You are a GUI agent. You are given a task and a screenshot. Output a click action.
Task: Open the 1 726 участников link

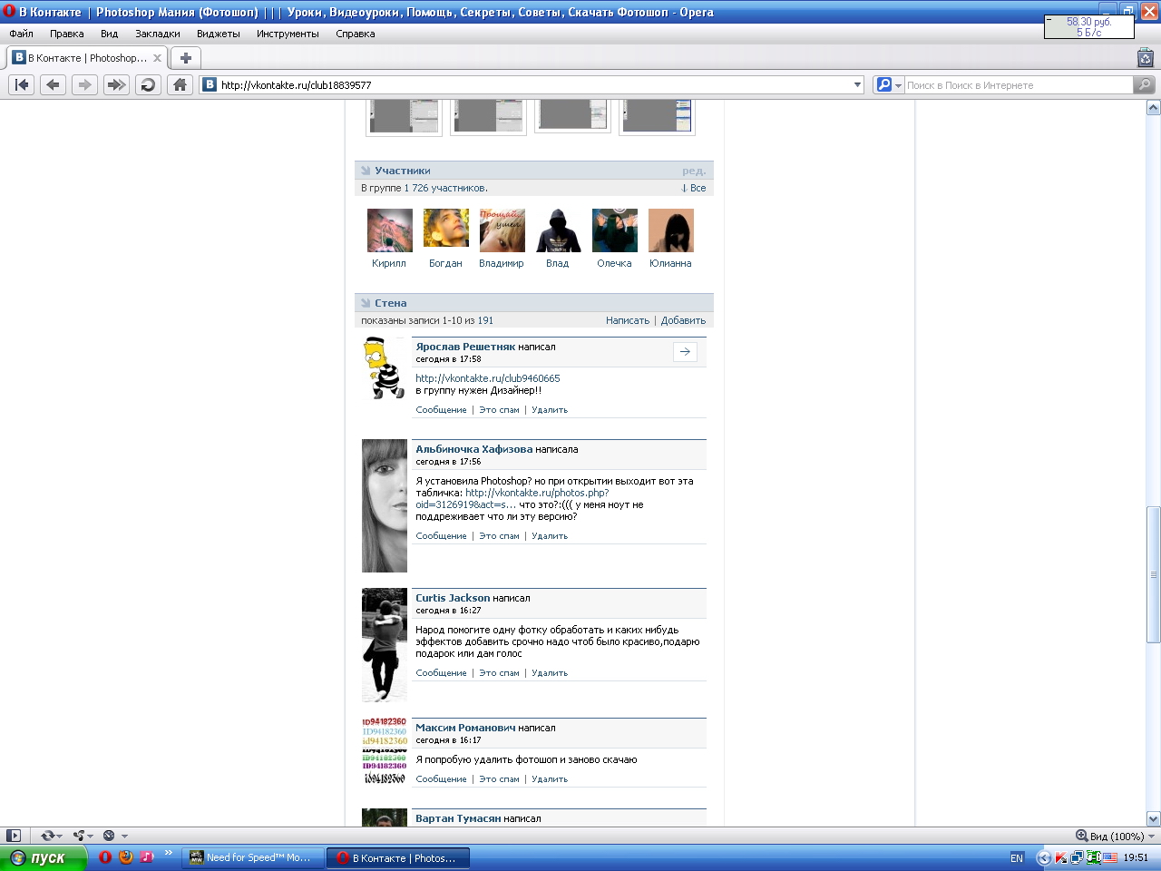pos(445,189)
